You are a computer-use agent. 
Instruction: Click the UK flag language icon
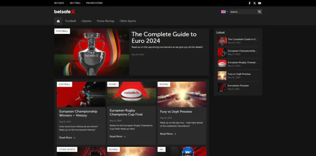pos(223,12)
